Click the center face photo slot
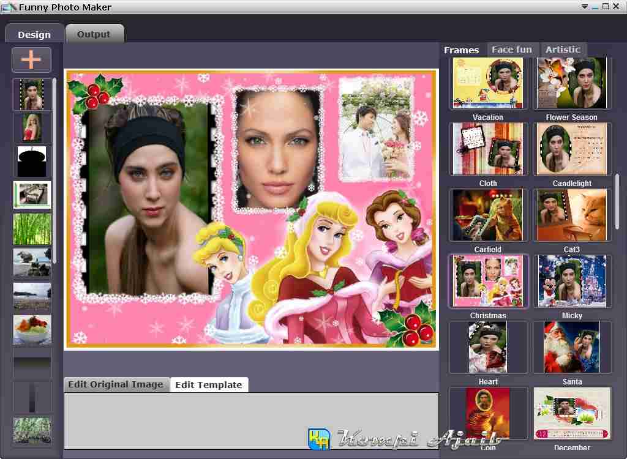 coord(277,149)
